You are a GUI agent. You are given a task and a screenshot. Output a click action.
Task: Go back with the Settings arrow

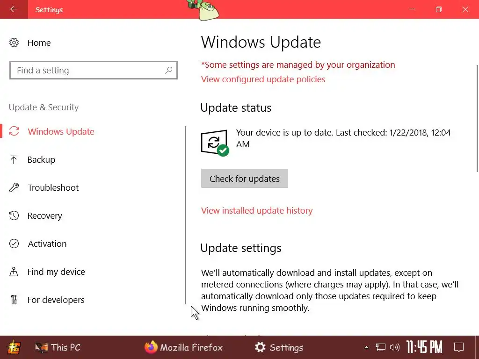(14, 9)
